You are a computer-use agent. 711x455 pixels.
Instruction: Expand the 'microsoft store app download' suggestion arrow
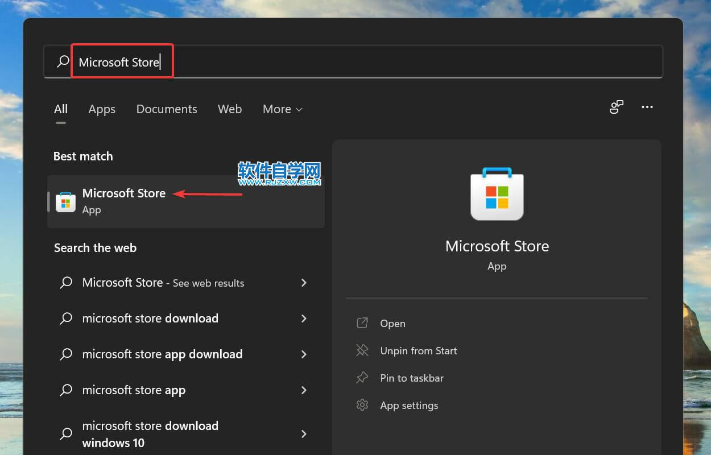[304, 354]
